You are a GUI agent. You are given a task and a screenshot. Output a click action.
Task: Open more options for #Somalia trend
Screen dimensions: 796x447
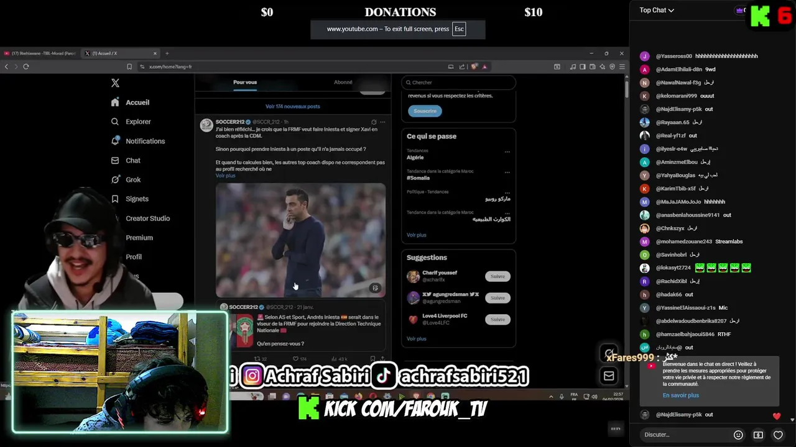pyautogui.click(x=507, y=172)
